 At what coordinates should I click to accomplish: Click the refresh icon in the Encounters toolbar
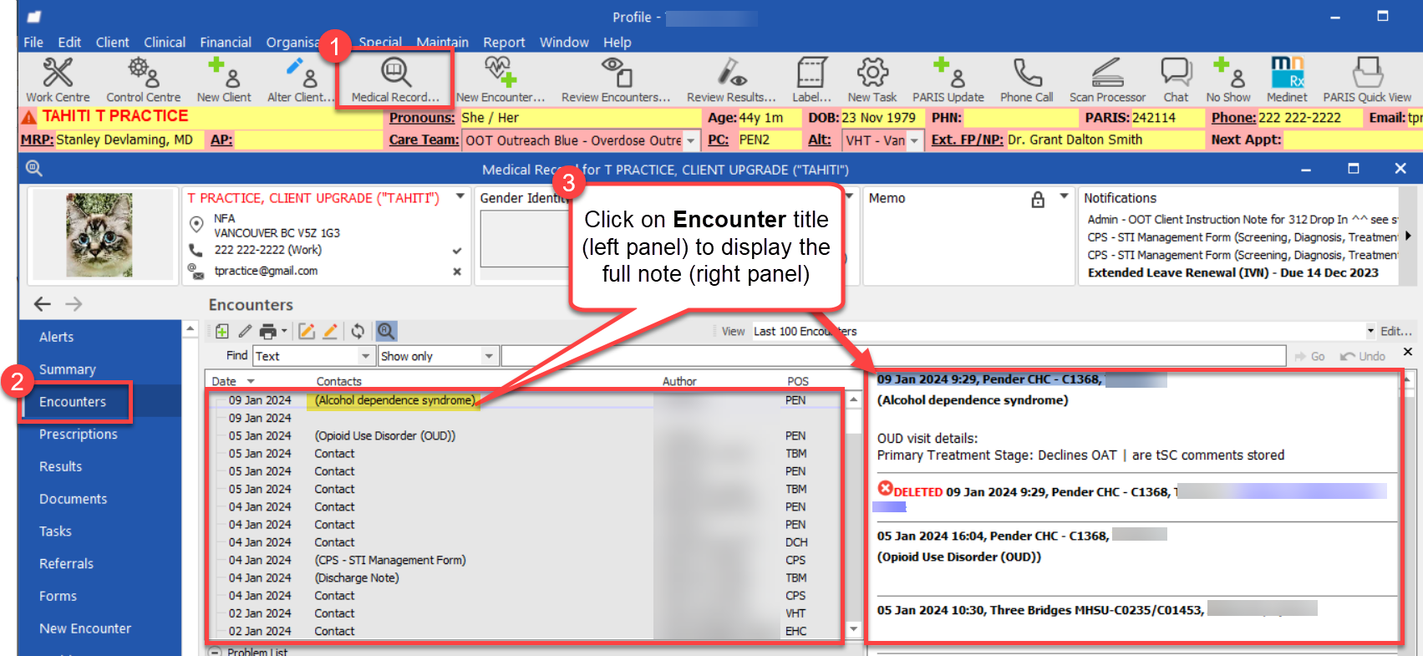358,332
